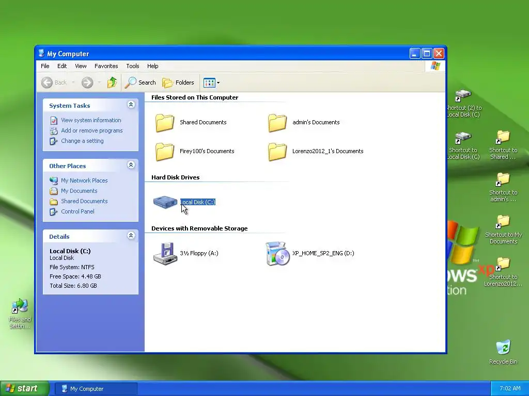The height and width of the screenshot is (396, 529).
Task: Click the 3½ Floppy (A:) label text
Action: (199, 253)
